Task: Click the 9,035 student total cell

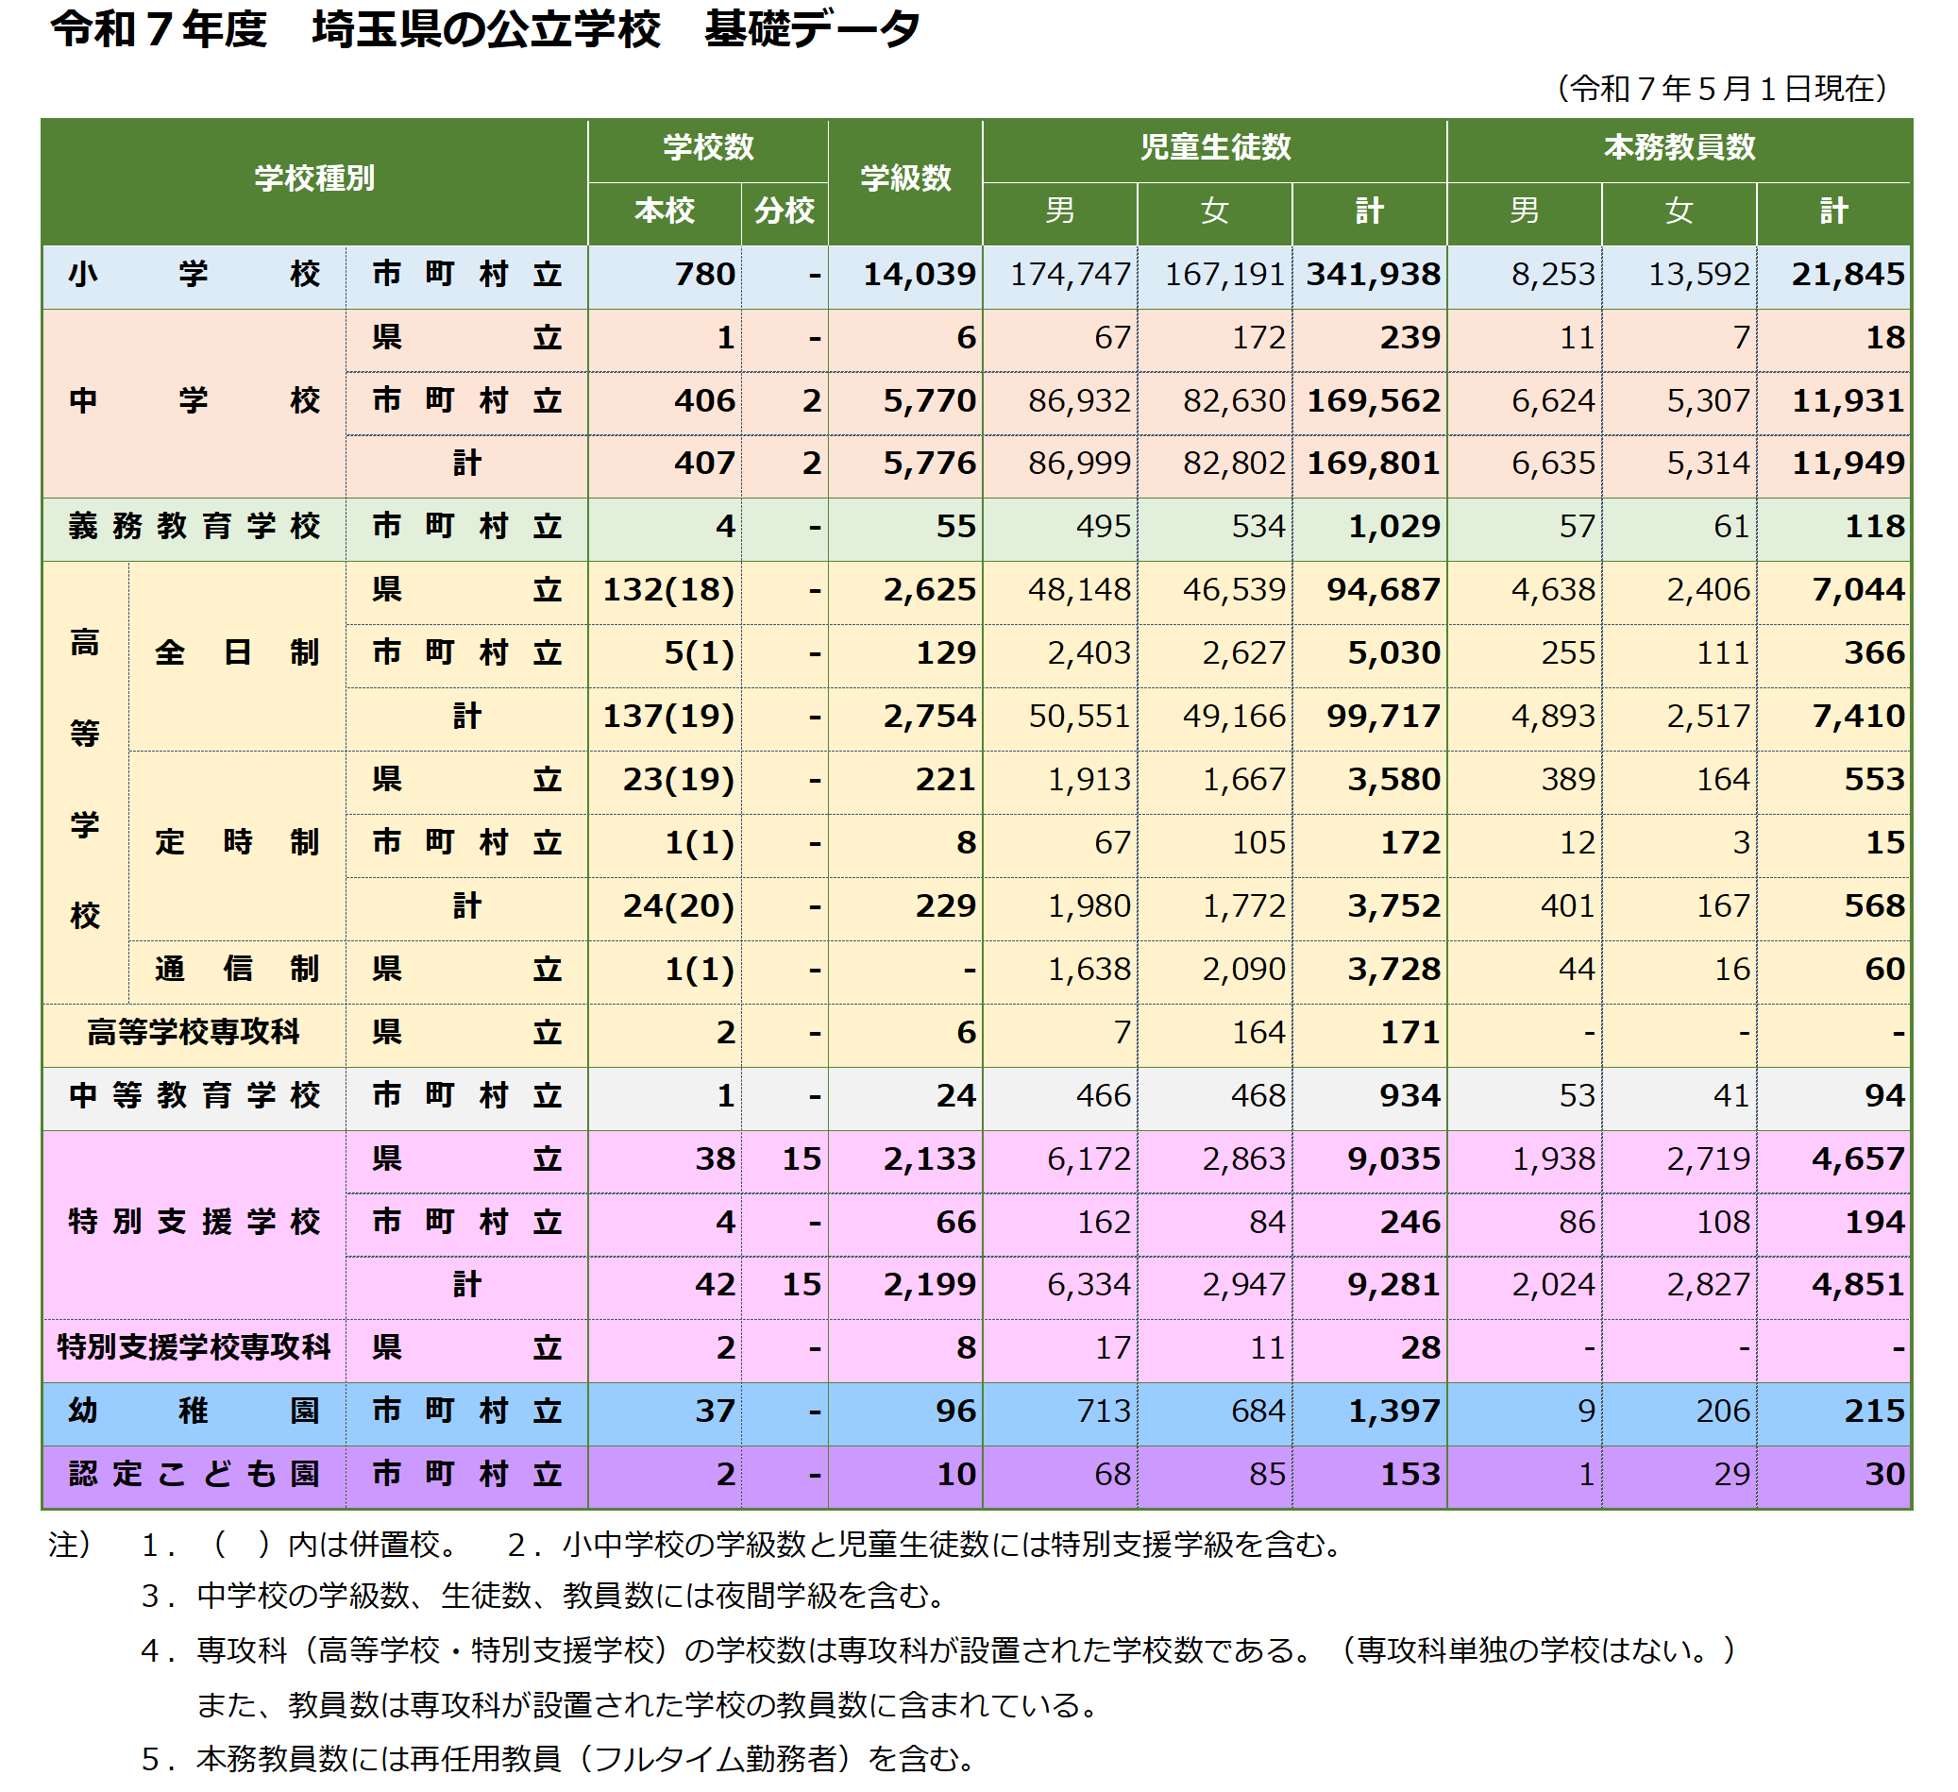Action: [x=1370, y=1159]
